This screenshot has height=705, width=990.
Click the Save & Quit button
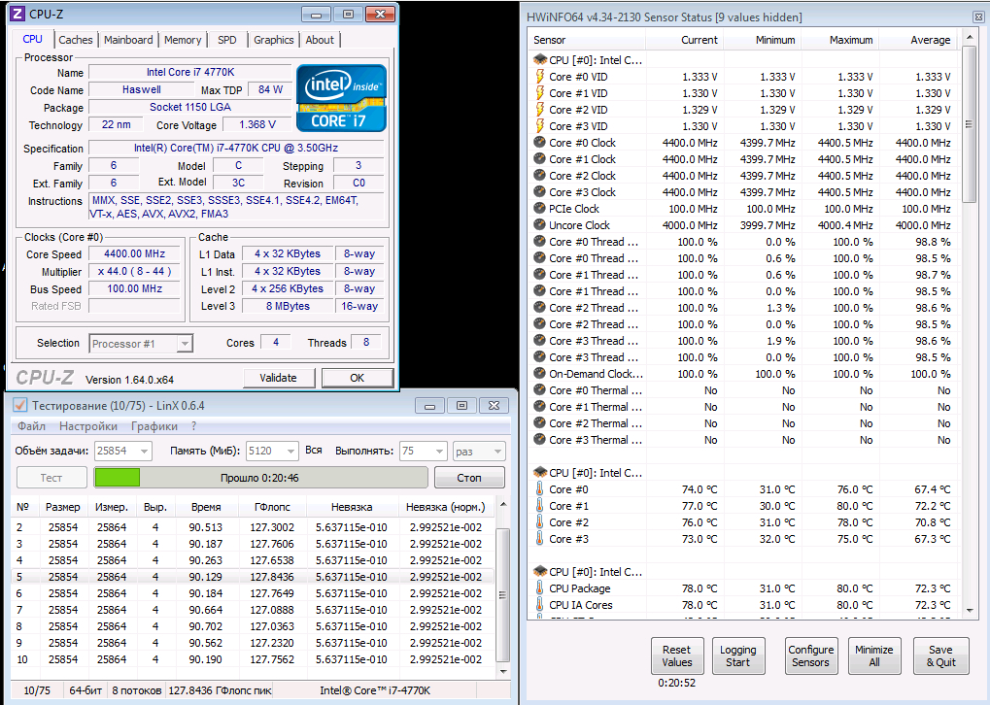[x=940, y=655]
